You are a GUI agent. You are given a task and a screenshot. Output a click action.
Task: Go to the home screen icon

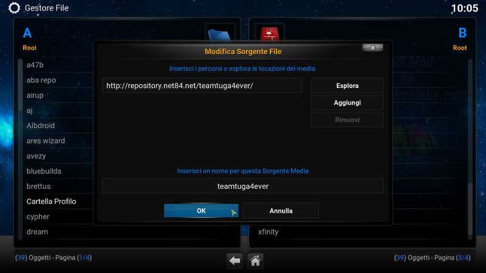[255, 261]
